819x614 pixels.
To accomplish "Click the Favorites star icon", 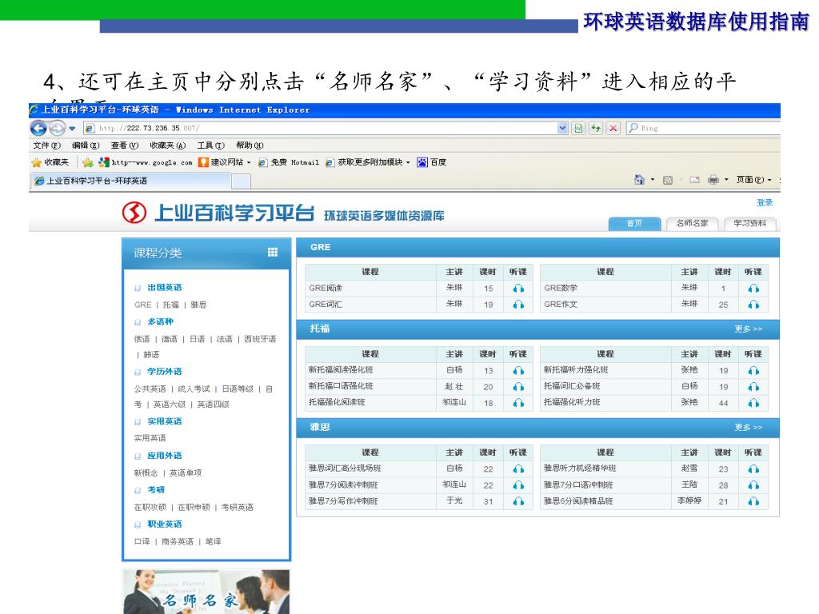I will tap(37, 162).
